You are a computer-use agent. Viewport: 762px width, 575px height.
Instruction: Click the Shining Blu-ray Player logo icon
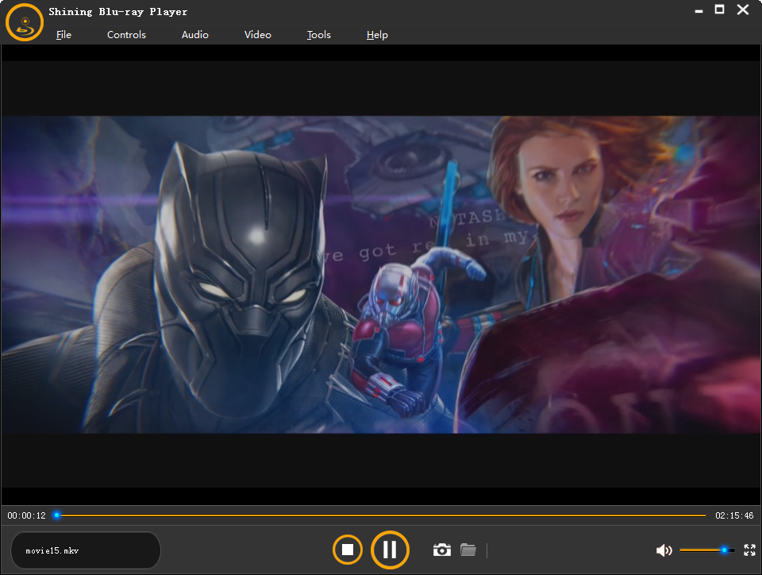point(25,22)
